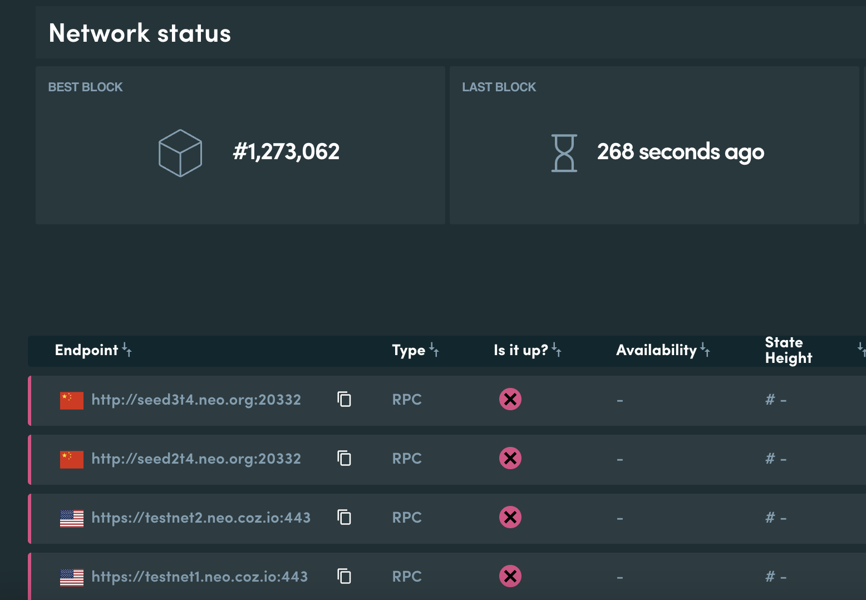Click the '268 seconds ago' last block text
The height and width of the screenshot is (600, 866).
(681, 152)
